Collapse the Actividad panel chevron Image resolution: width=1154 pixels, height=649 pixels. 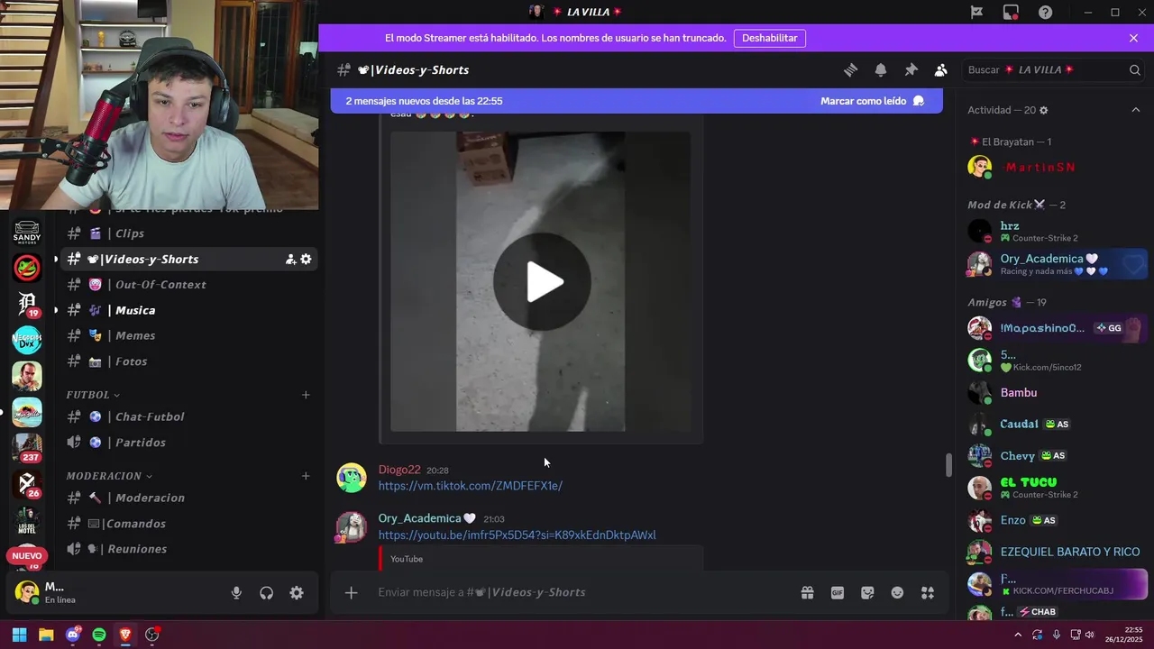(1136, 110)
